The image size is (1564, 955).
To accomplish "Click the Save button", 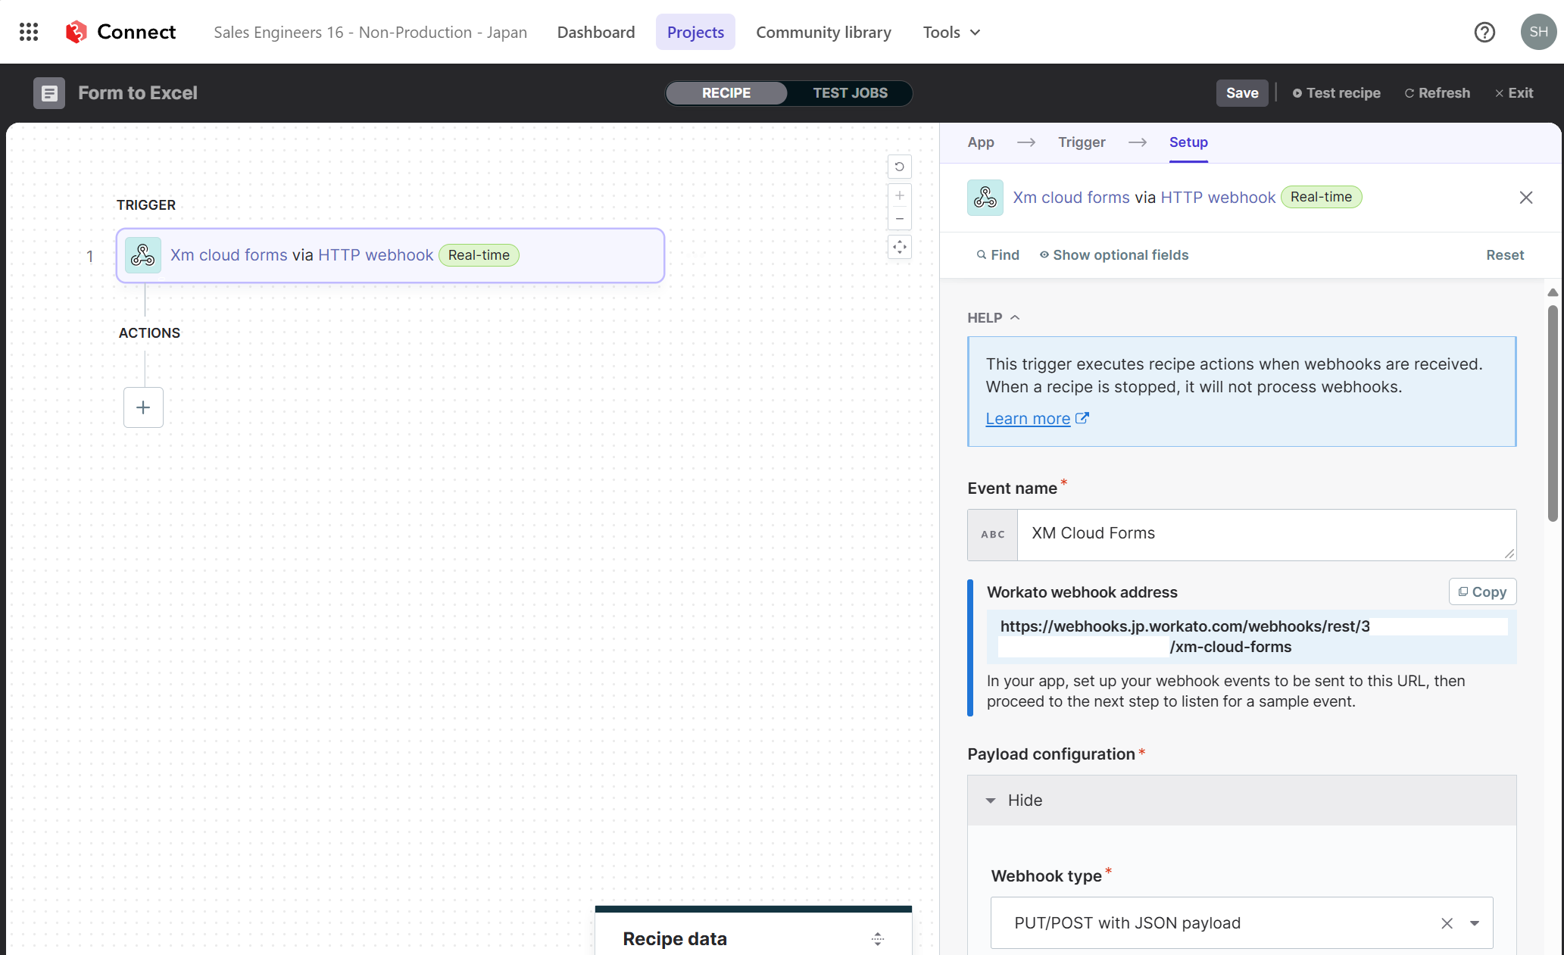I will tap(1241, 92).
